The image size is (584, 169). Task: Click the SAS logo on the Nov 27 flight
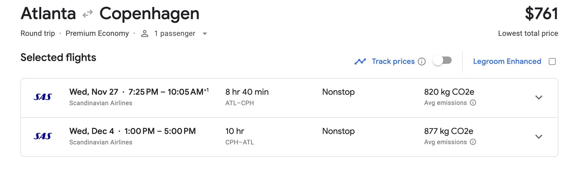point(42,97)
